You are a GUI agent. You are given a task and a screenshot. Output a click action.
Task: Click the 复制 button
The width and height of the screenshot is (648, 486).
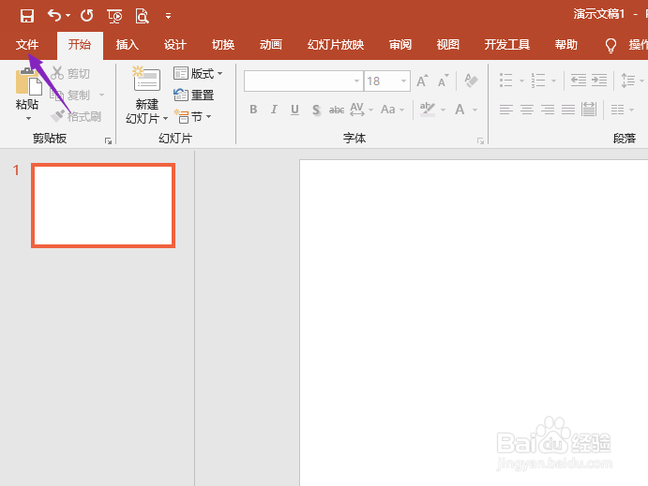coord(69,96)
